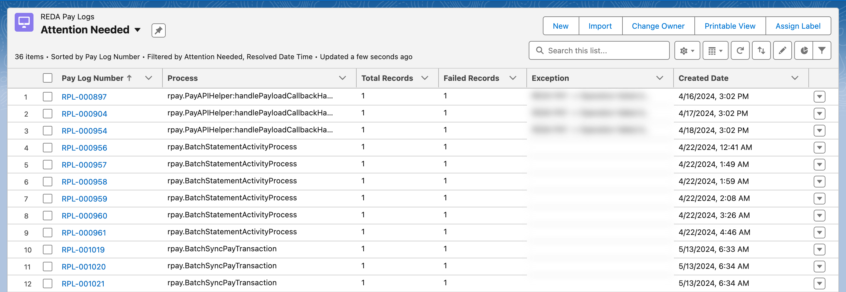Click the Assign Label button
This screenshot has height=292, width=846.
[x=798, y=26]
